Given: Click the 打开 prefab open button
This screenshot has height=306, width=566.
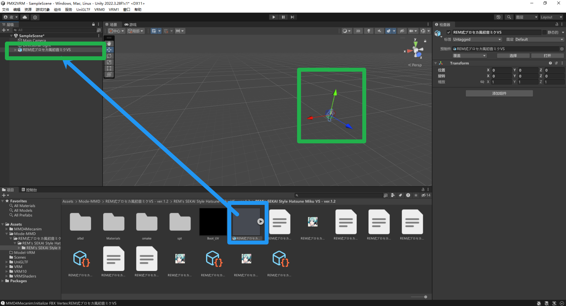Looking at the screenshot, I should tap(547, 56).
